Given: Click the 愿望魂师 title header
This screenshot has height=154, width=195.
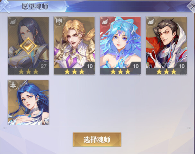Looking at the screenshot, I should coord(35,6).
